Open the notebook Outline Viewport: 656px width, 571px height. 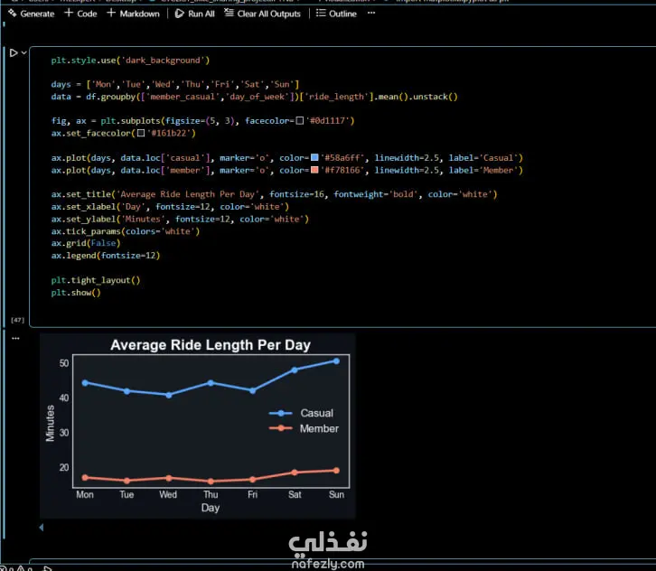point(336,14)
